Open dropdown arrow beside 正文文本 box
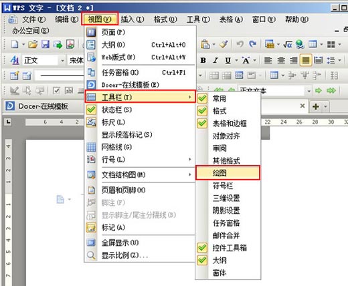 tap(309, 91)
